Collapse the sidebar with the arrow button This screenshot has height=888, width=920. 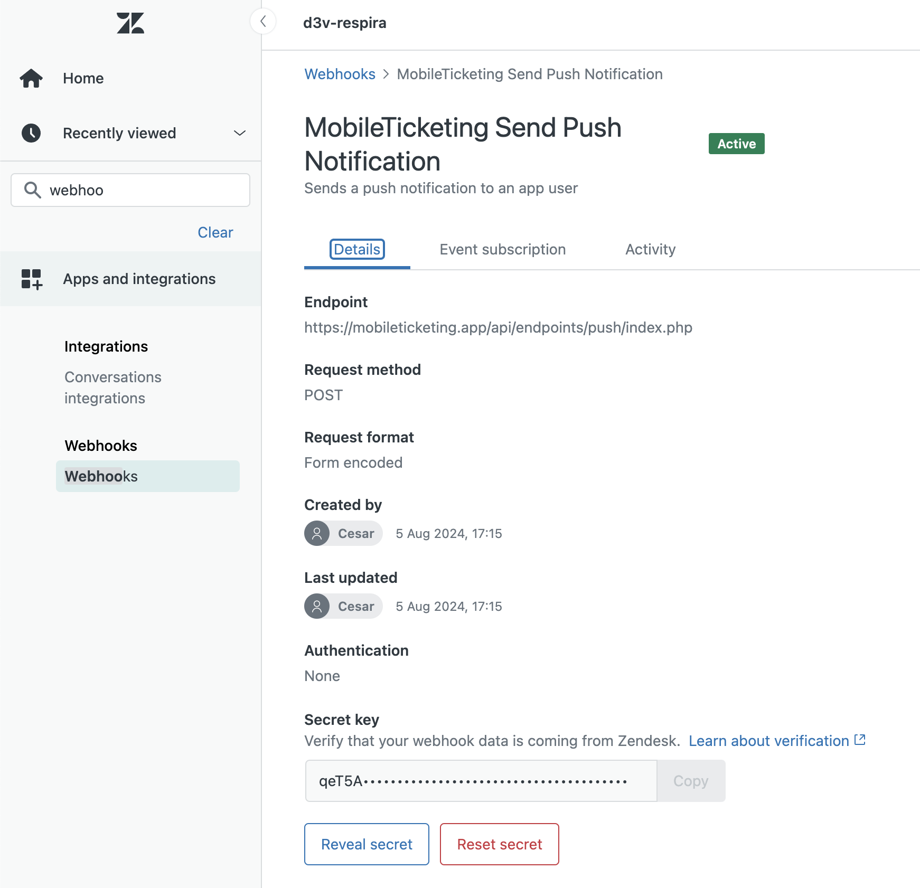[x=263, y=22]
